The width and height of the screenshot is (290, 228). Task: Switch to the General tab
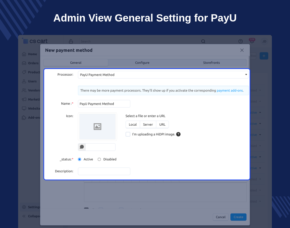pyautogui.click(x=76, y=63)
